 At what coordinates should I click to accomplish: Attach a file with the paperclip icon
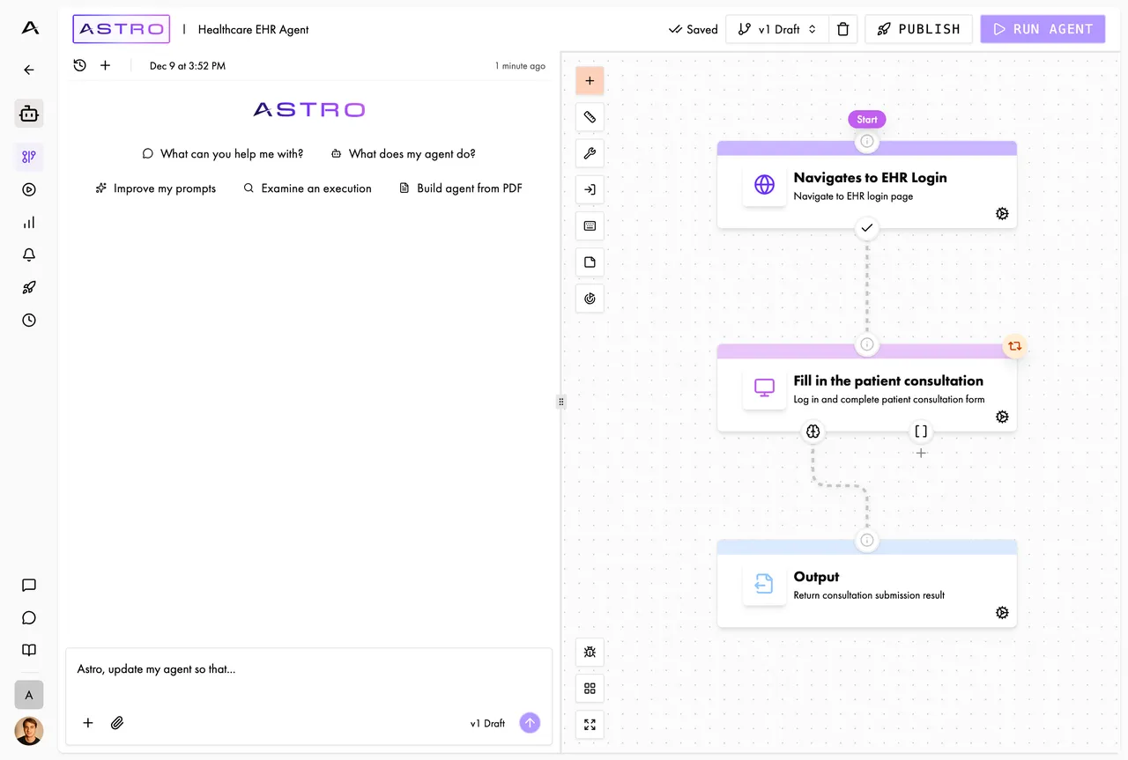pyautogui.click(x=117, y=723)
